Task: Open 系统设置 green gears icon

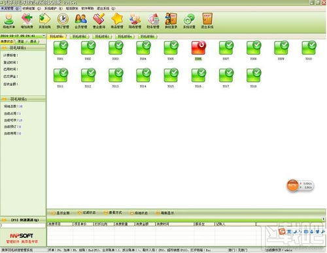Action: pyautogui.click(x=189, y=21)
